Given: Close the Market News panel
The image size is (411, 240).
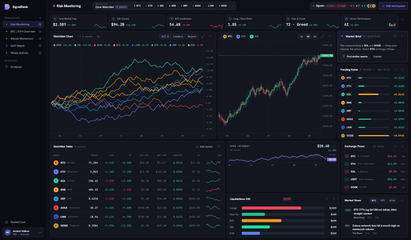Looking at the screenshot, I should click(x=402, y=200).
